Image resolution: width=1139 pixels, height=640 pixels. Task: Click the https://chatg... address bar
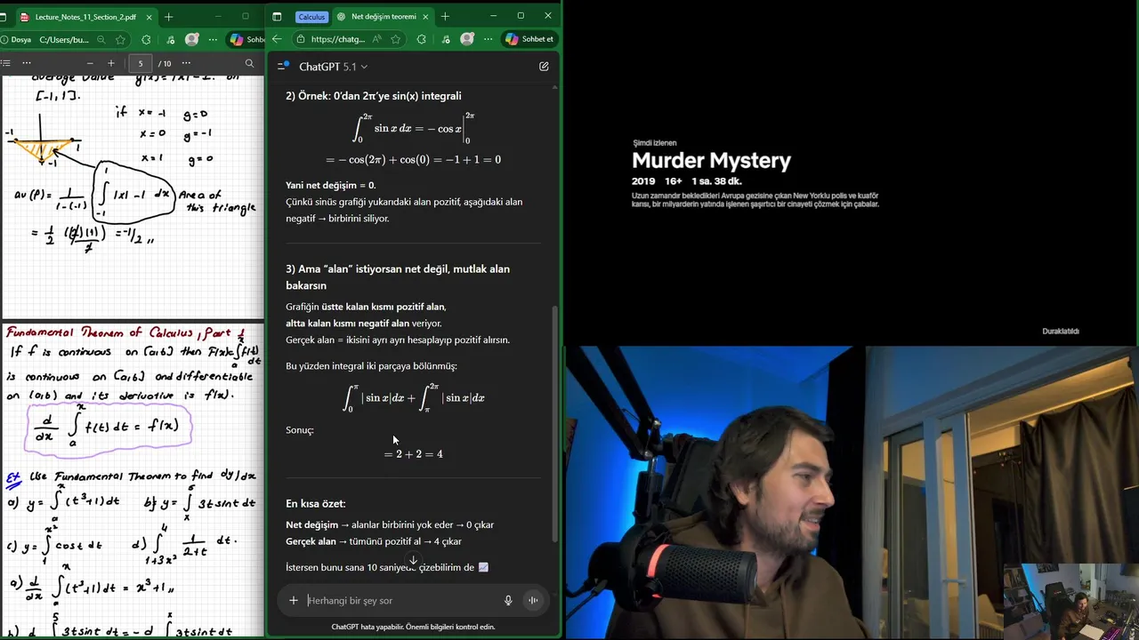click(338, 39)
